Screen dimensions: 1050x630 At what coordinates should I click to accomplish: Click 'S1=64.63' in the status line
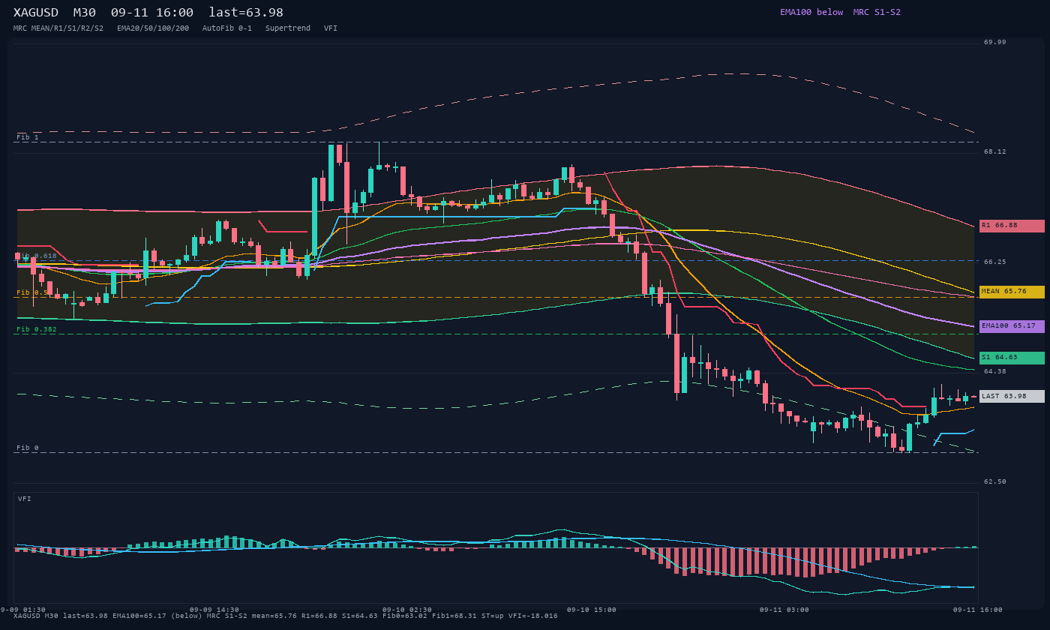pos(359,616)
